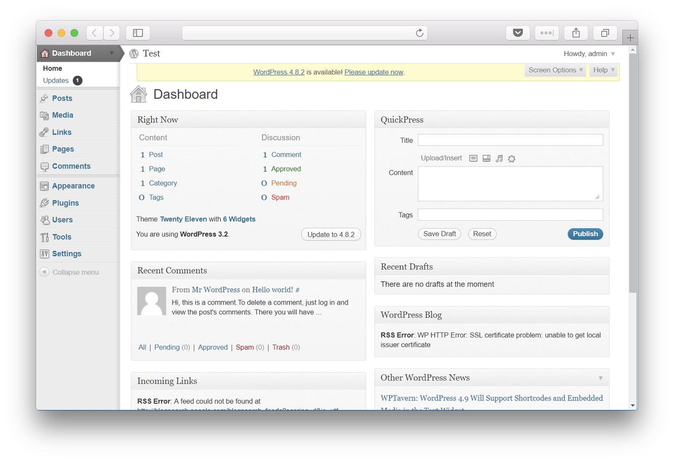Click the Dashboard house icon in sidebar
This screenshot has height=462, width=674.
coord(45,53)
